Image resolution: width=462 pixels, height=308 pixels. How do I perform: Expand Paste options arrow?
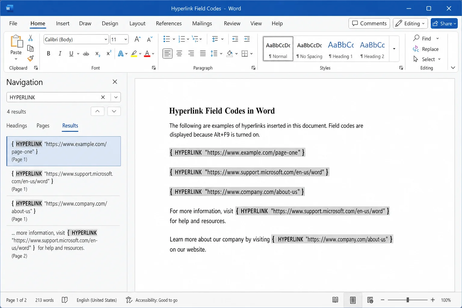point(16,59)
